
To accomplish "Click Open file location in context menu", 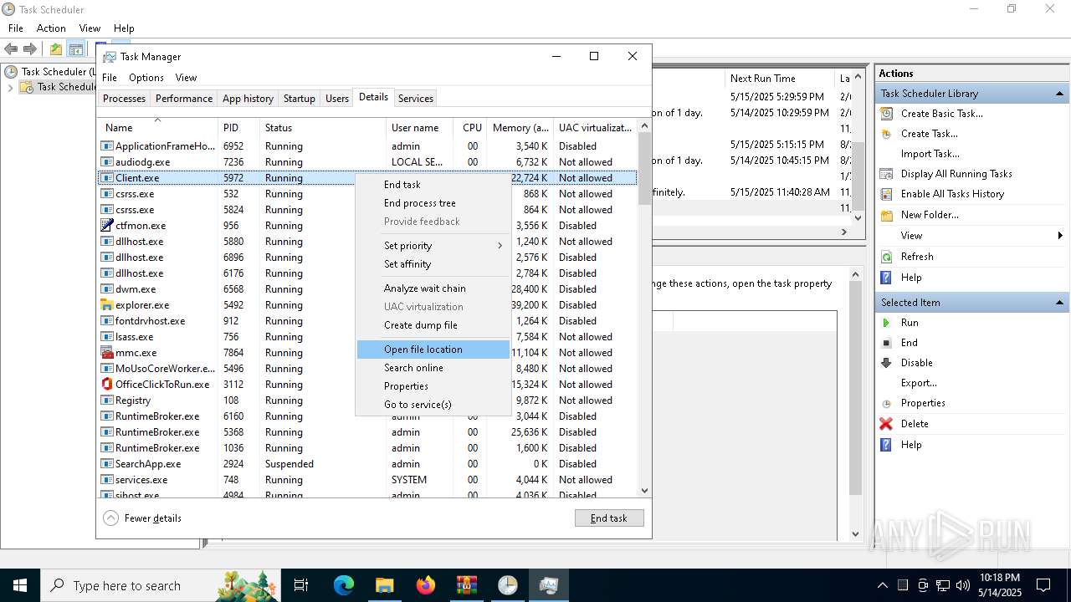I will coord(433,349).
